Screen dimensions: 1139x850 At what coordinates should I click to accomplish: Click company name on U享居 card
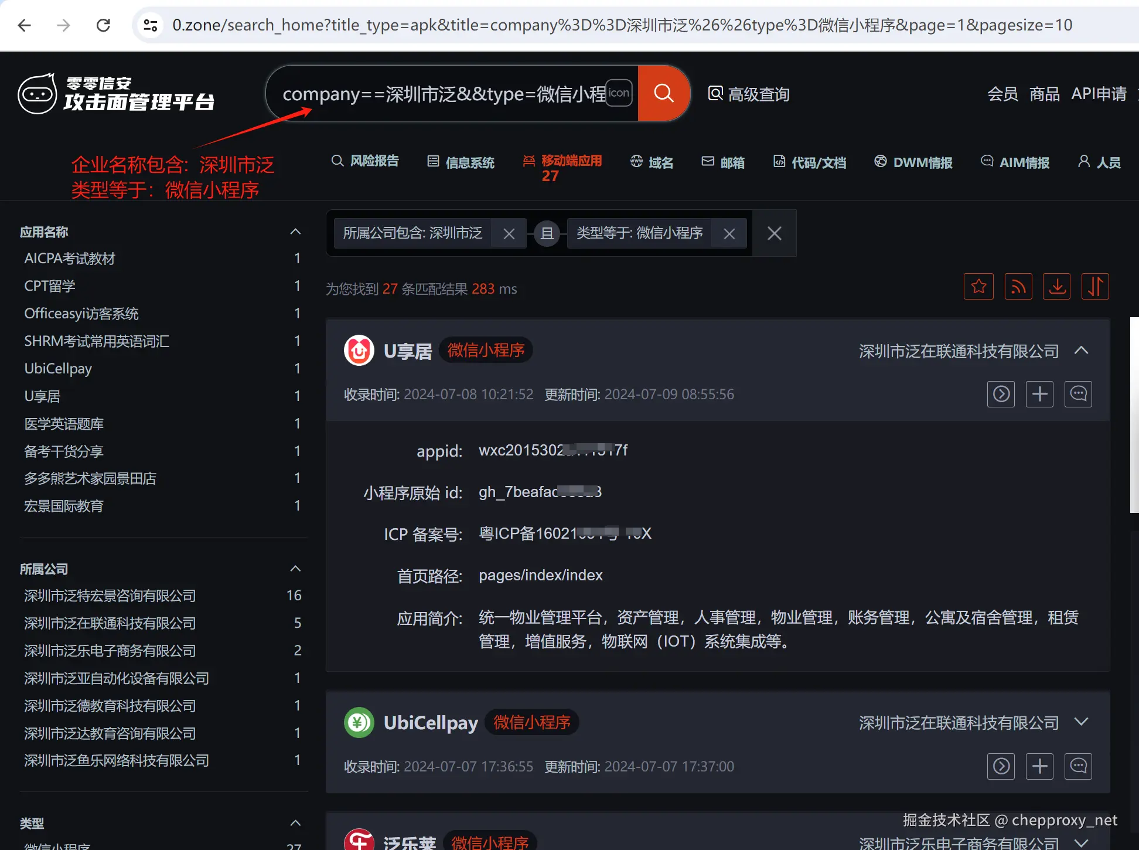[959, 351]
